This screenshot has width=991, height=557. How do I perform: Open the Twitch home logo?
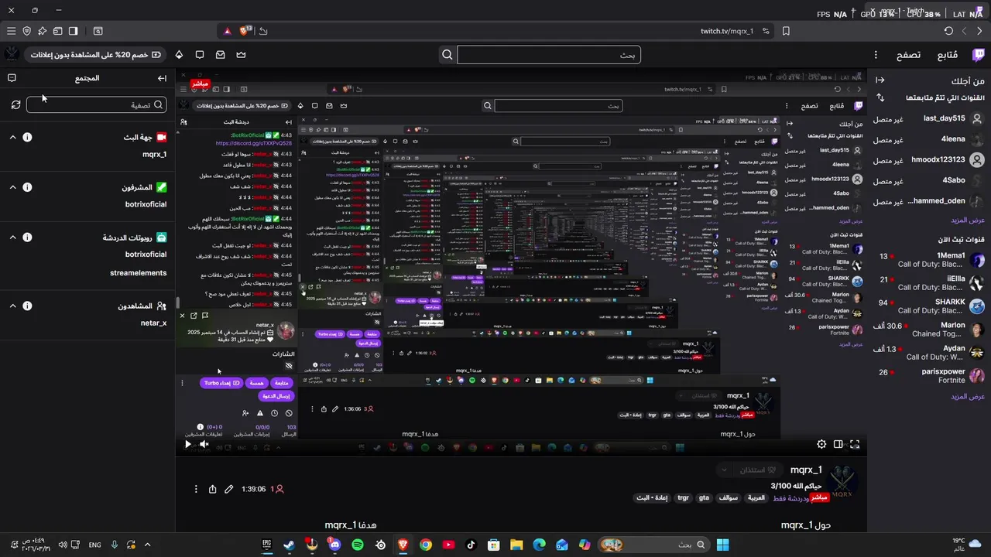coord(979,54)
